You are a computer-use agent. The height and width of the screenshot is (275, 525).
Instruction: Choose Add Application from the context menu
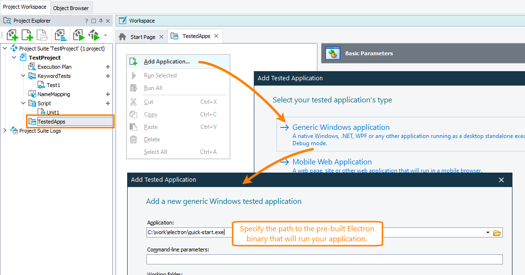(x=167, y=62)
